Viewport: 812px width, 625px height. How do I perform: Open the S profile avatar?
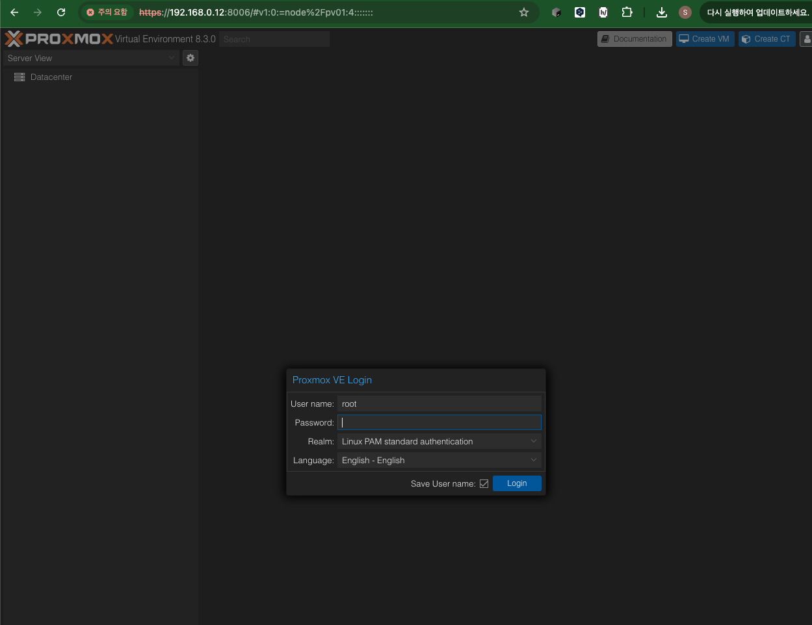pyautogui.click(x=685, y=12)
